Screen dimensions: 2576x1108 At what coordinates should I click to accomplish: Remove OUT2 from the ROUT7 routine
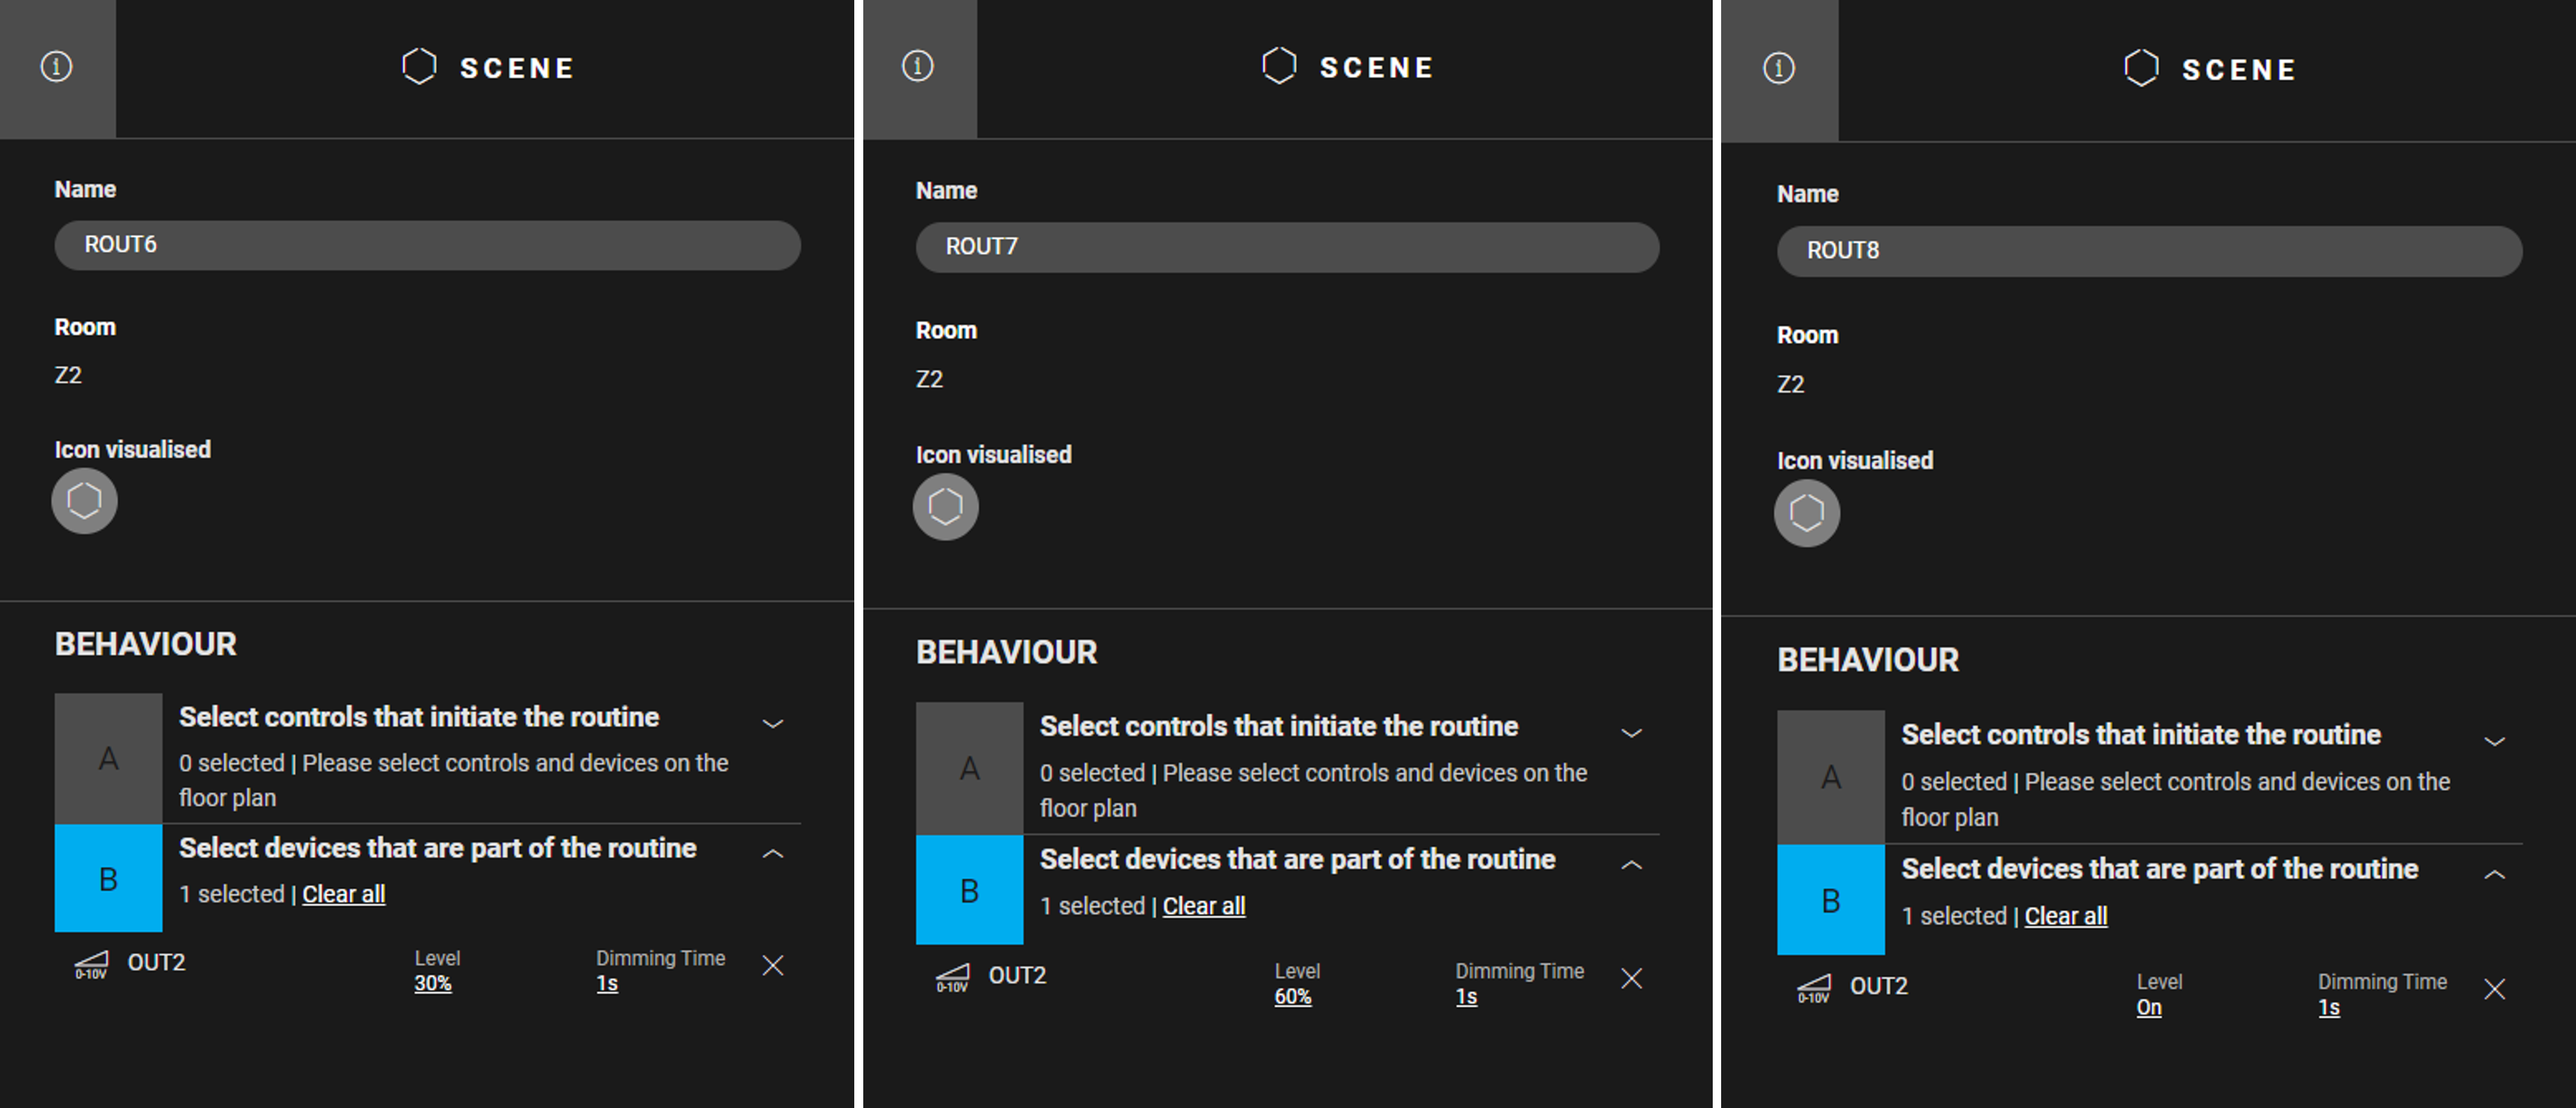tap(1632, 978)
